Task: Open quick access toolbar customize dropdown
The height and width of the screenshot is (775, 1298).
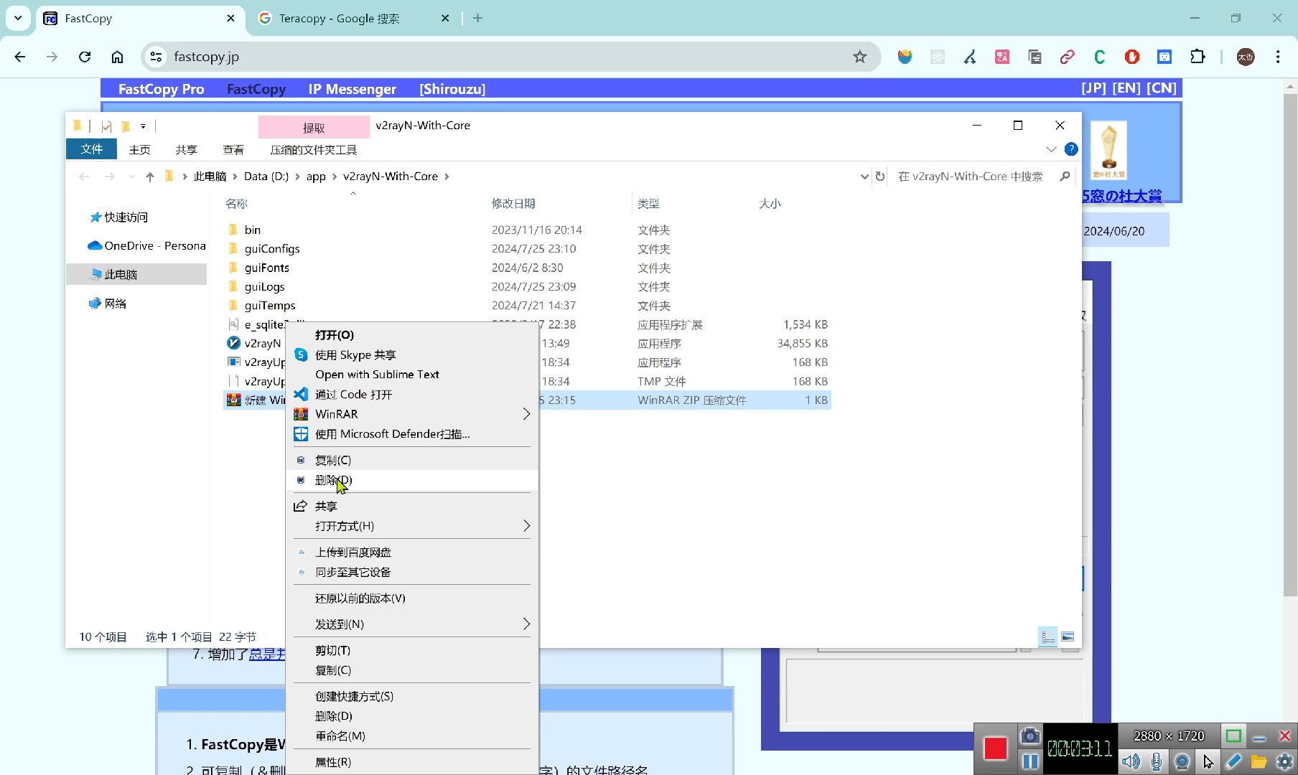Action: [143, 126]
